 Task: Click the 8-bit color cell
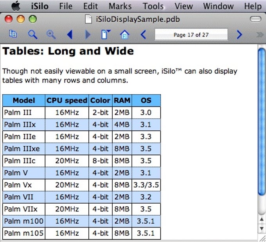pyautogui.click(x=100, y=161)
